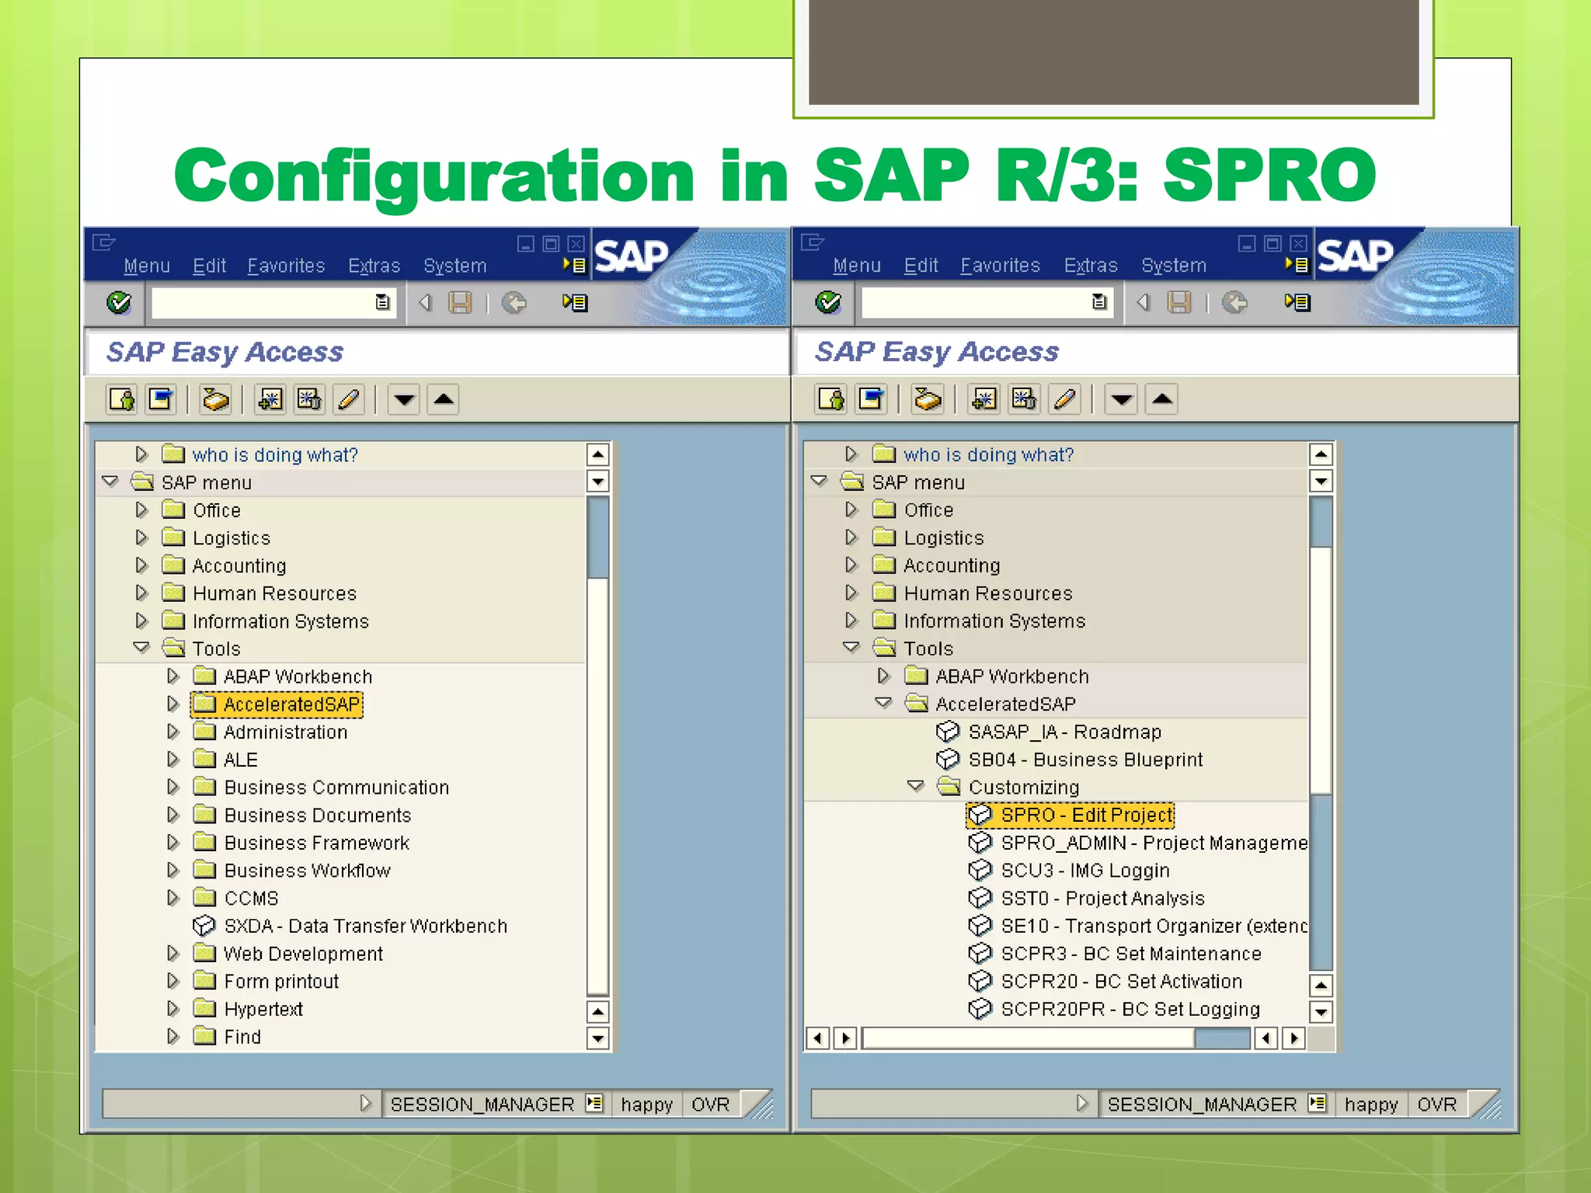Toggle OVR insert mode in right status bar
1591x1193 pixels.
(1436, 1104)
